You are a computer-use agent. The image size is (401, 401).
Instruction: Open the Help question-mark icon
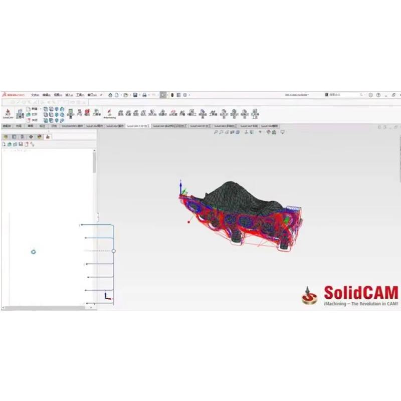tap(378, 95)
